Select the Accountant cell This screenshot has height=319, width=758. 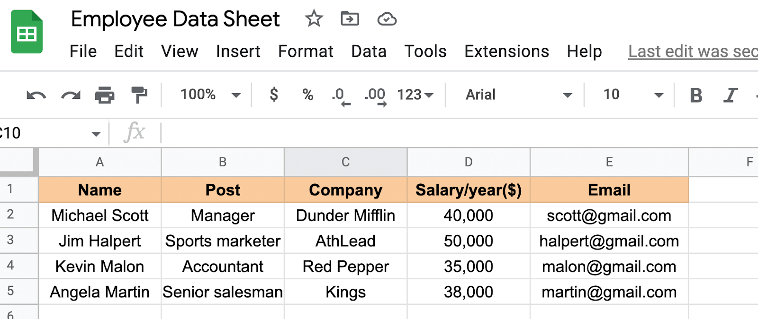tap(223, 267)
